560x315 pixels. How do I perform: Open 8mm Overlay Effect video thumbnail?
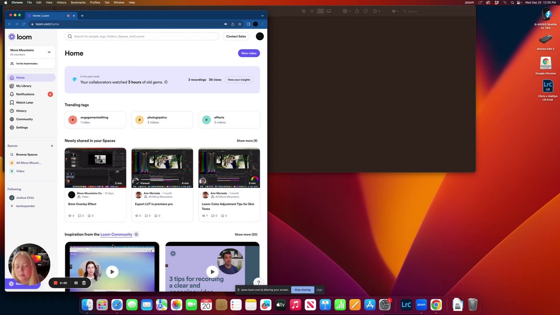[95, 168]
